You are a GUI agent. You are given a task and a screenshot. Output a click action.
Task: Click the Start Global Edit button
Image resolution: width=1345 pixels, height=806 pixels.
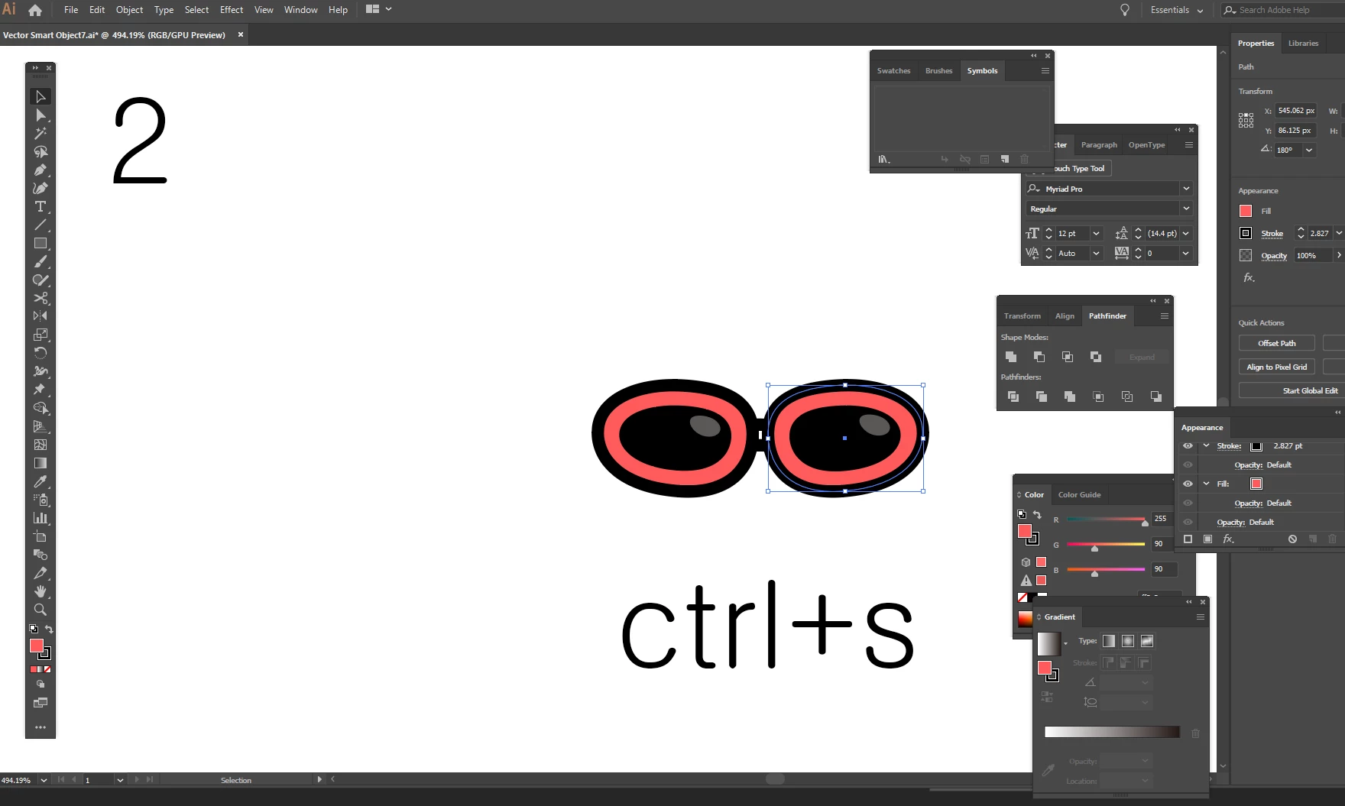tap(1292, 391)
